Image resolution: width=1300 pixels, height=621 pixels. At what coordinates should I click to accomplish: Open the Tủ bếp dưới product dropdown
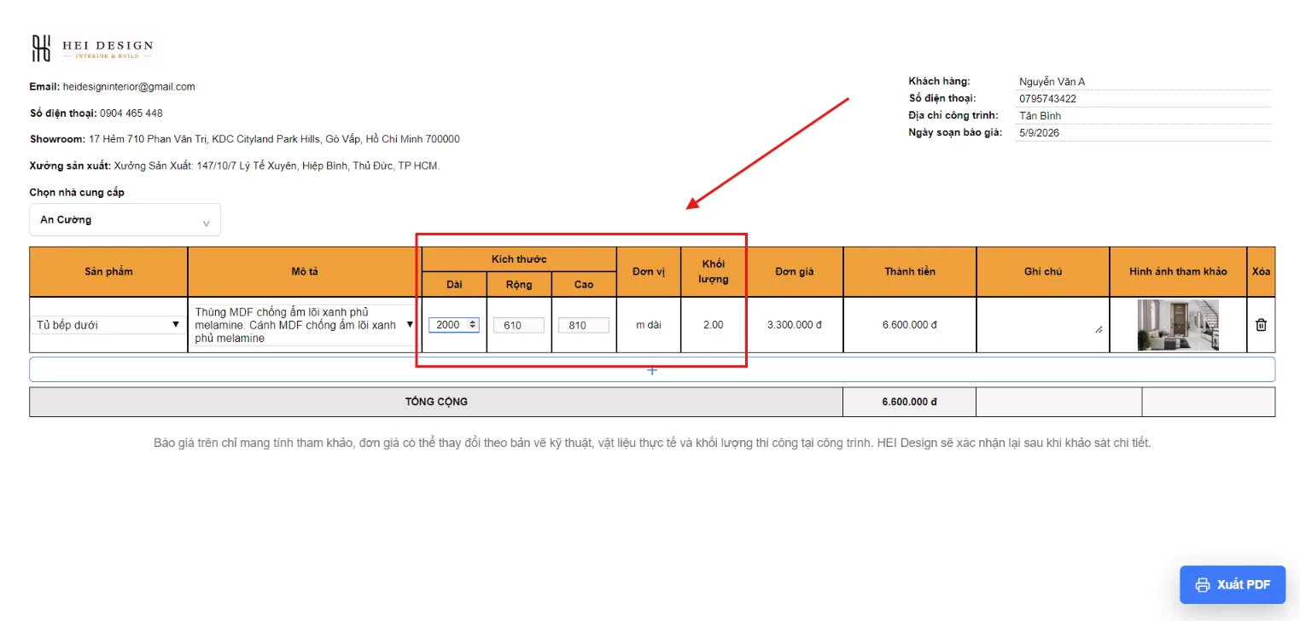108,325
